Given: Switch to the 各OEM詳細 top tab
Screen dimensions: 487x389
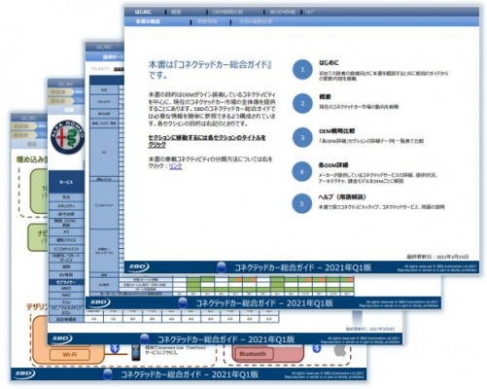Looking at the screenshot, I should (x=282, y=12).
